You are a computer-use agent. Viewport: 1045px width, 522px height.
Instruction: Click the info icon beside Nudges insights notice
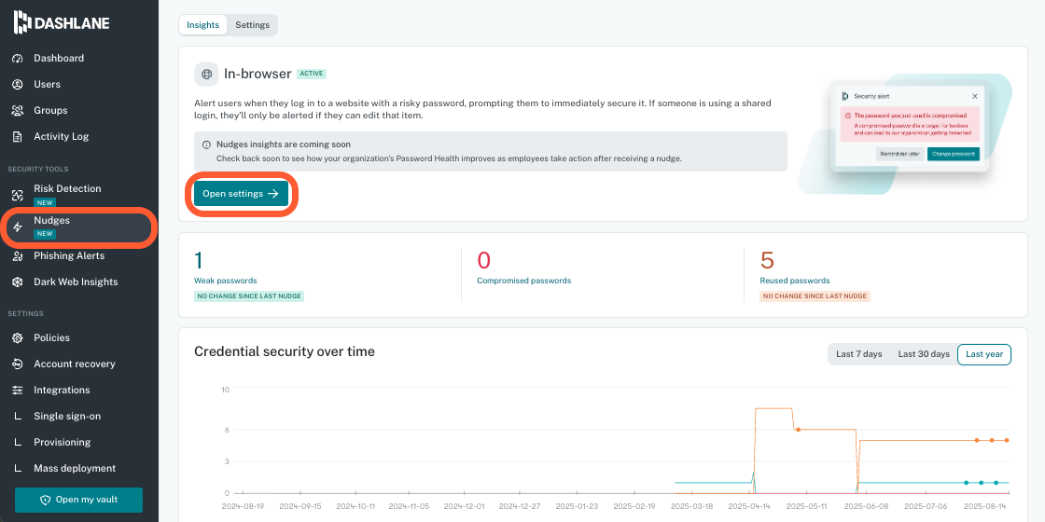click(206, 144)
